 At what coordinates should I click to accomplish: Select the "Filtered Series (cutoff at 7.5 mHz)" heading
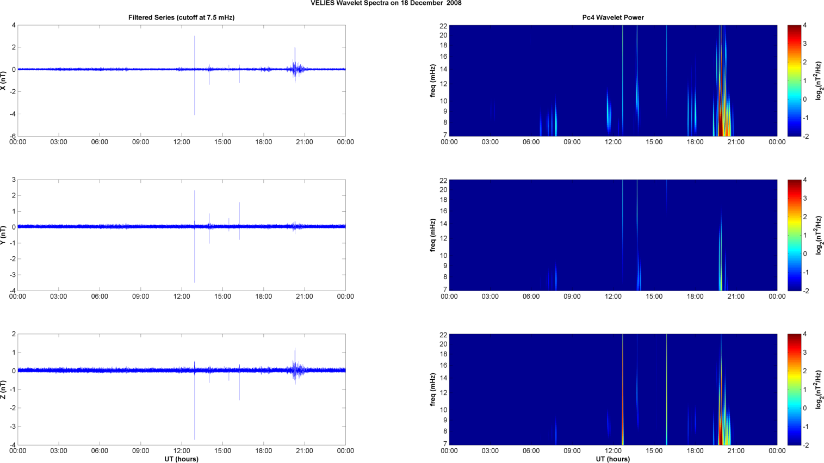(181, 17)
